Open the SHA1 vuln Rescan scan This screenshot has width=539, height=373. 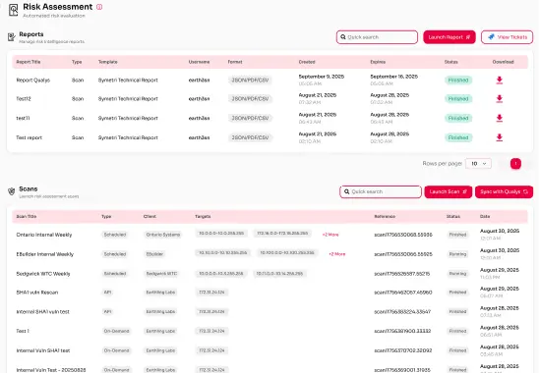click(x=37, y=293)
